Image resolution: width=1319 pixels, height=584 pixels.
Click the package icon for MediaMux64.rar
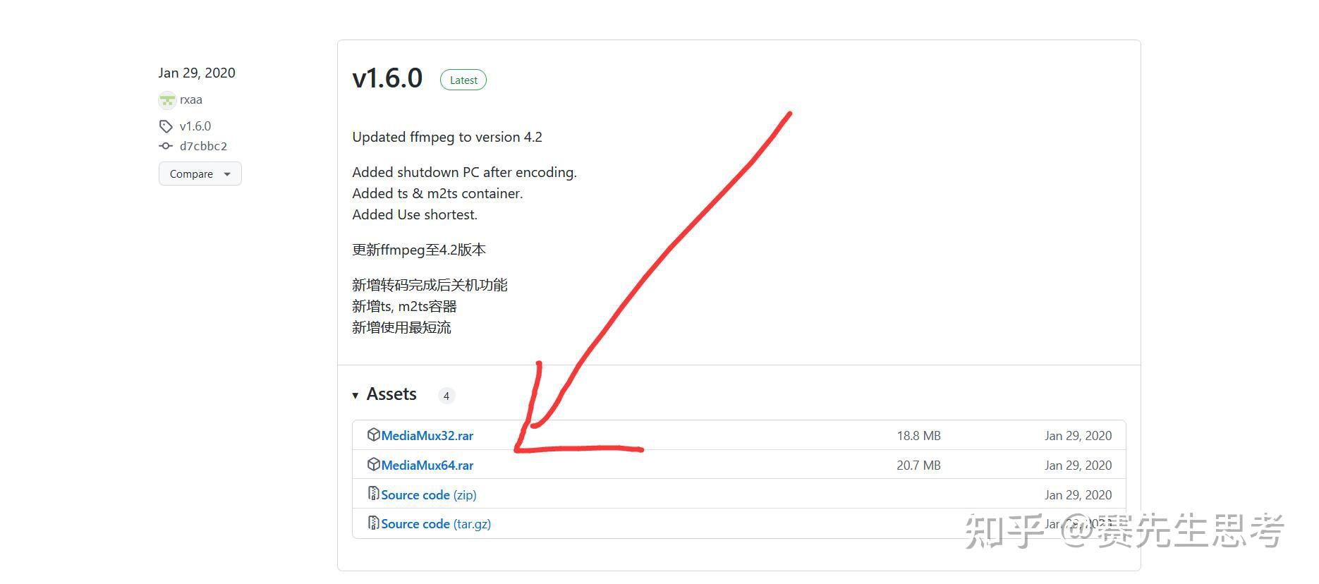[374, 464]
